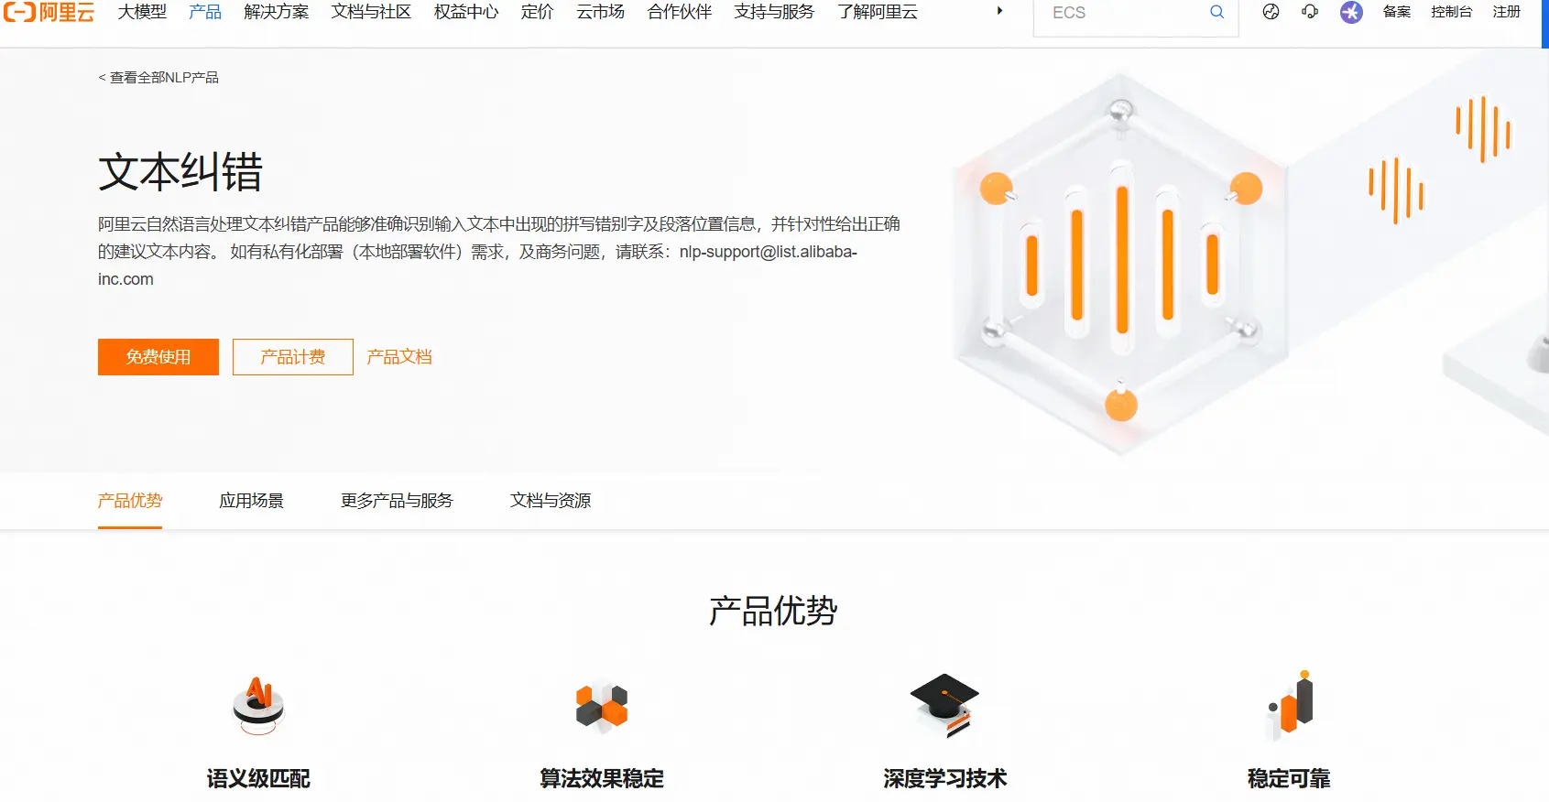Click the 产品优势 section heading
This screenshot has height=802, width=1549.
[x=773, y=611]
